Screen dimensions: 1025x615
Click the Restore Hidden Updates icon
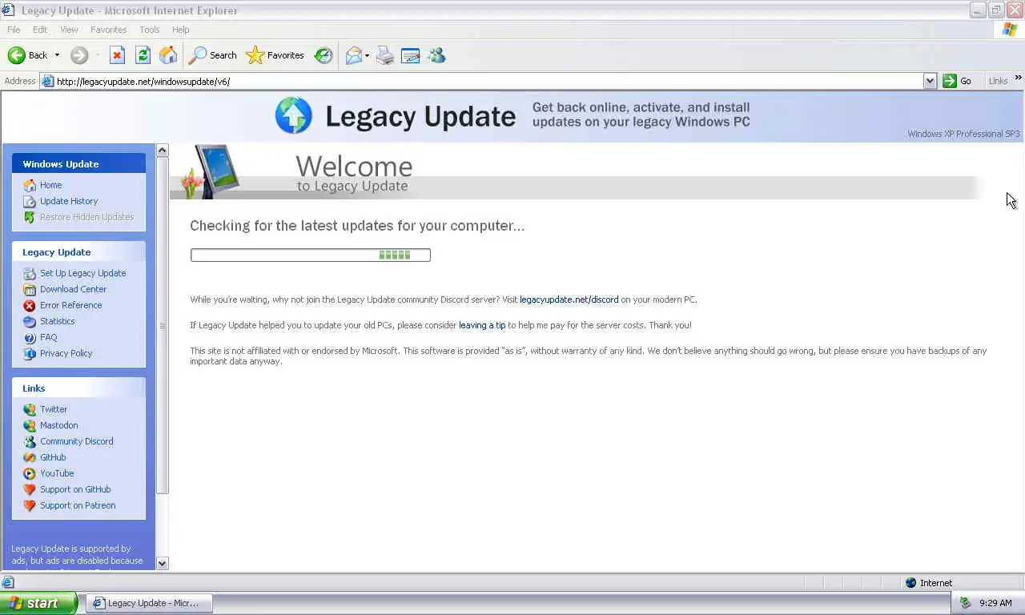[30, 217]
